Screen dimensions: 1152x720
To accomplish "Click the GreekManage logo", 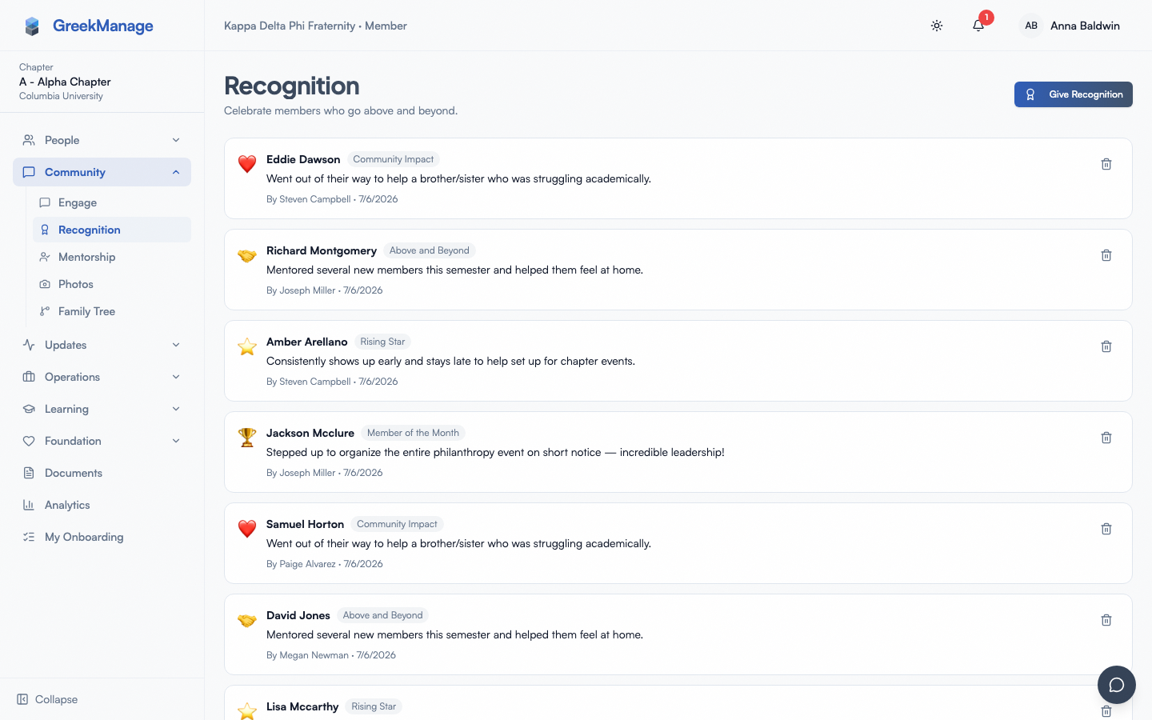I will (x=88, y=26).
